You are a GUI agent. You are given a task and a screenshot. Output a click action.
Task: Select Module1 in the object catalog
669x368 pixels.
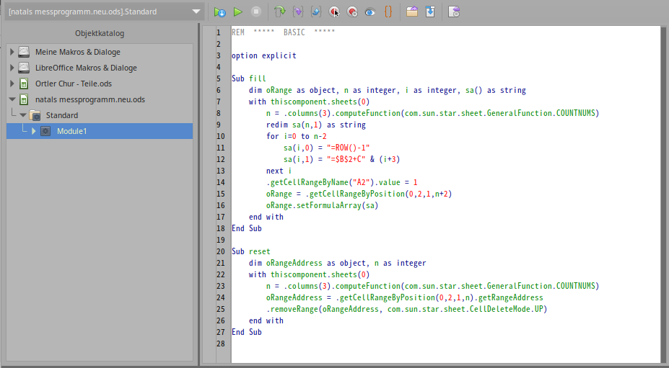coord(71,131)
